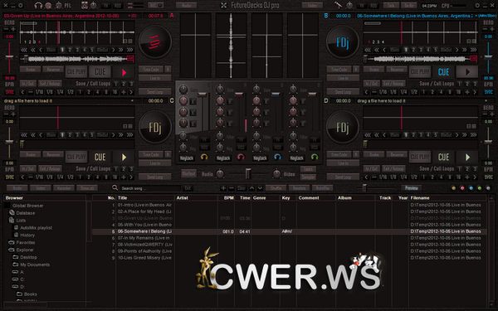Click the red dot above file list
The width and height of the screenshot is (498, 311).
pyautogui.click(x=462, y=188)
